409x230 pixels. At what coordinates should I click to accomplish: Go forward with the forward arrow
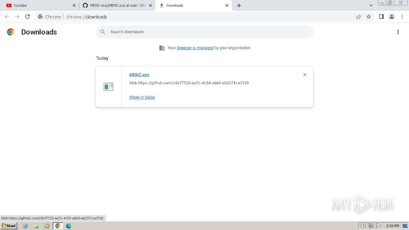[x=17, y=17]
